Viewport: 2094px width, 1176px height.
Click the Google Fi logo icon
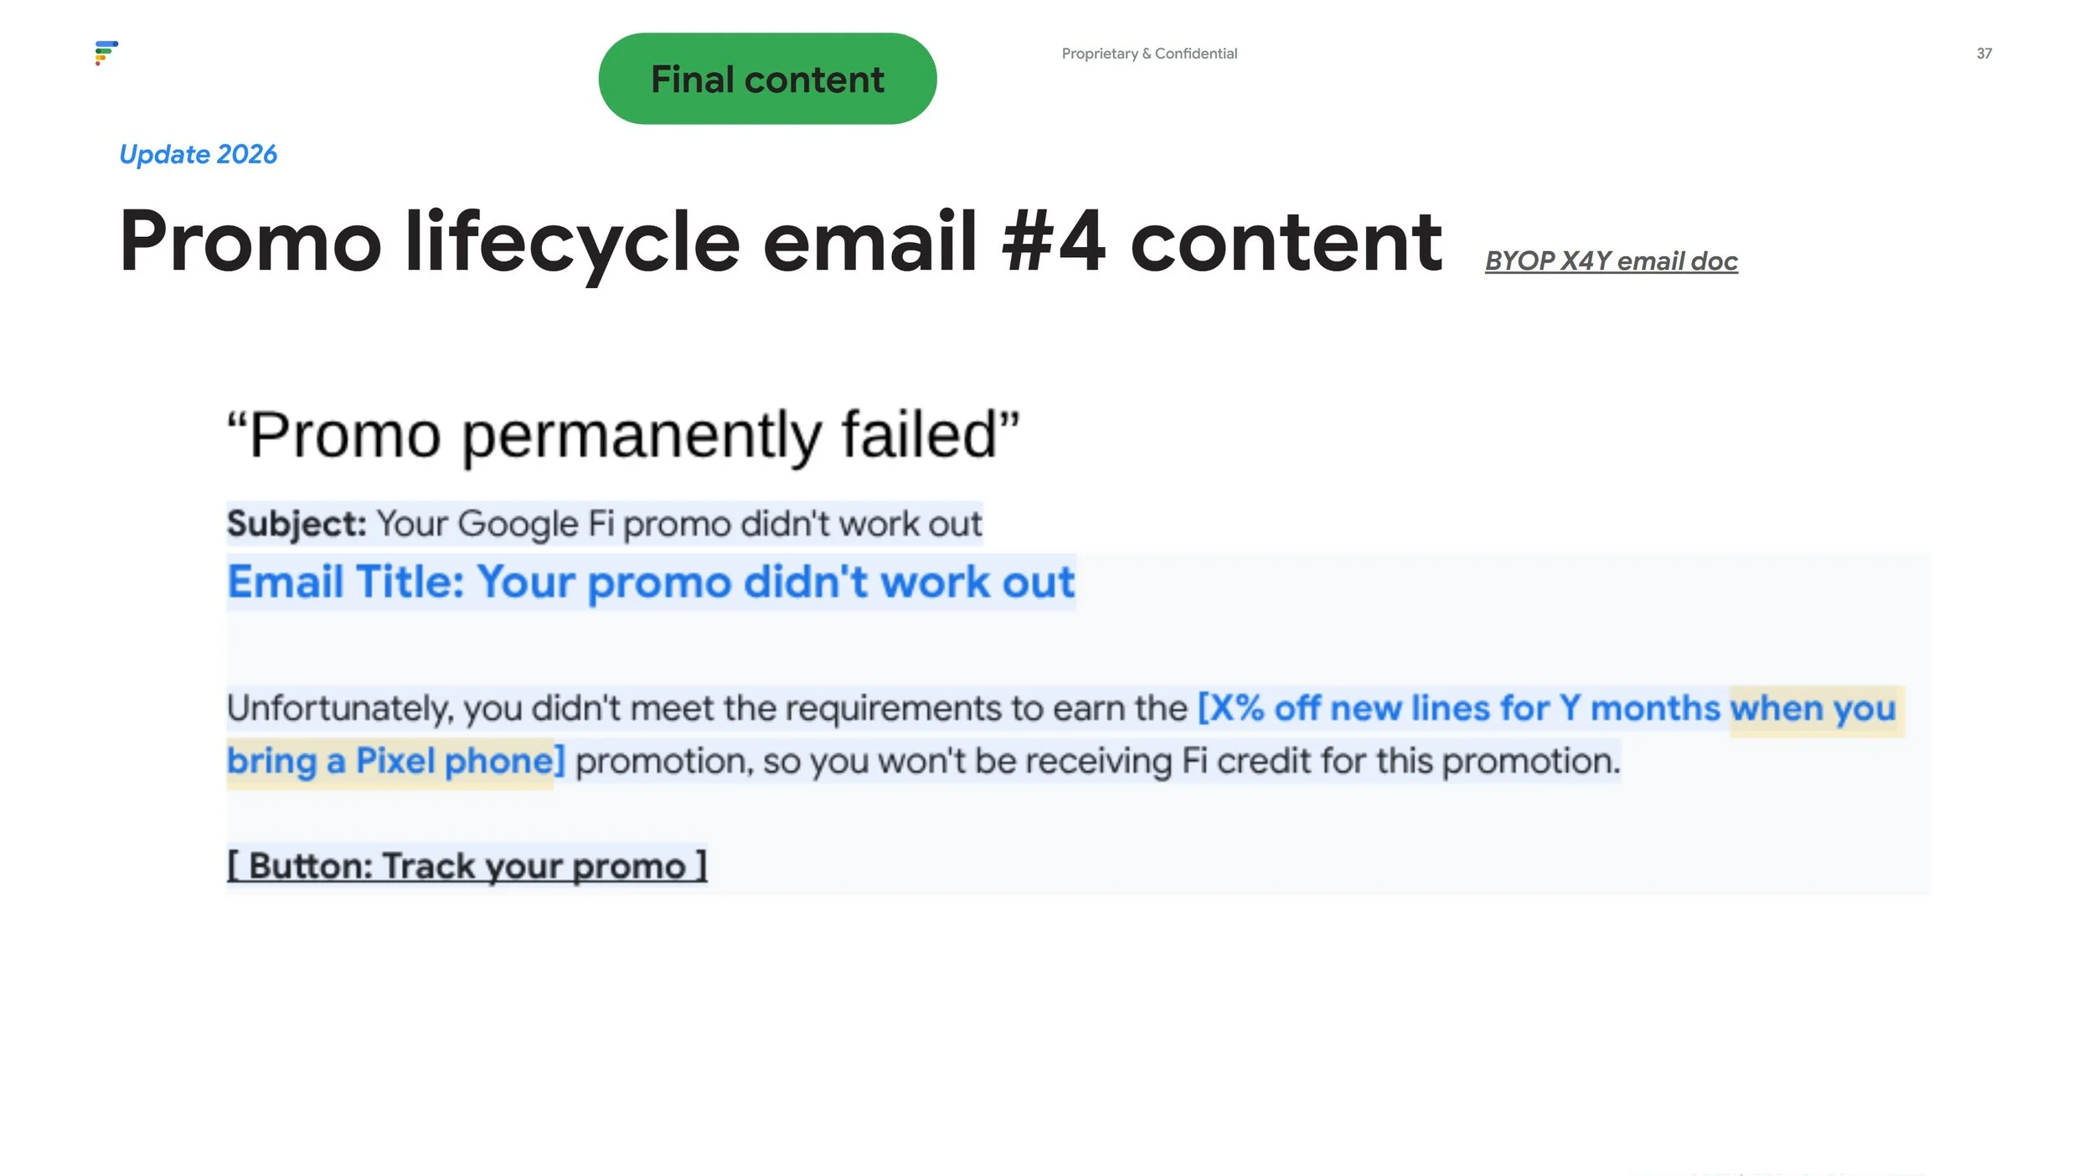pos(106,53)
